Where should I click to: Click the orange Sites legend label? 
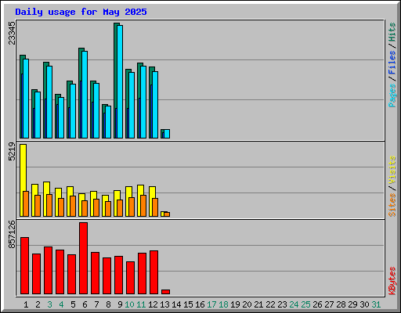point(392,205)
